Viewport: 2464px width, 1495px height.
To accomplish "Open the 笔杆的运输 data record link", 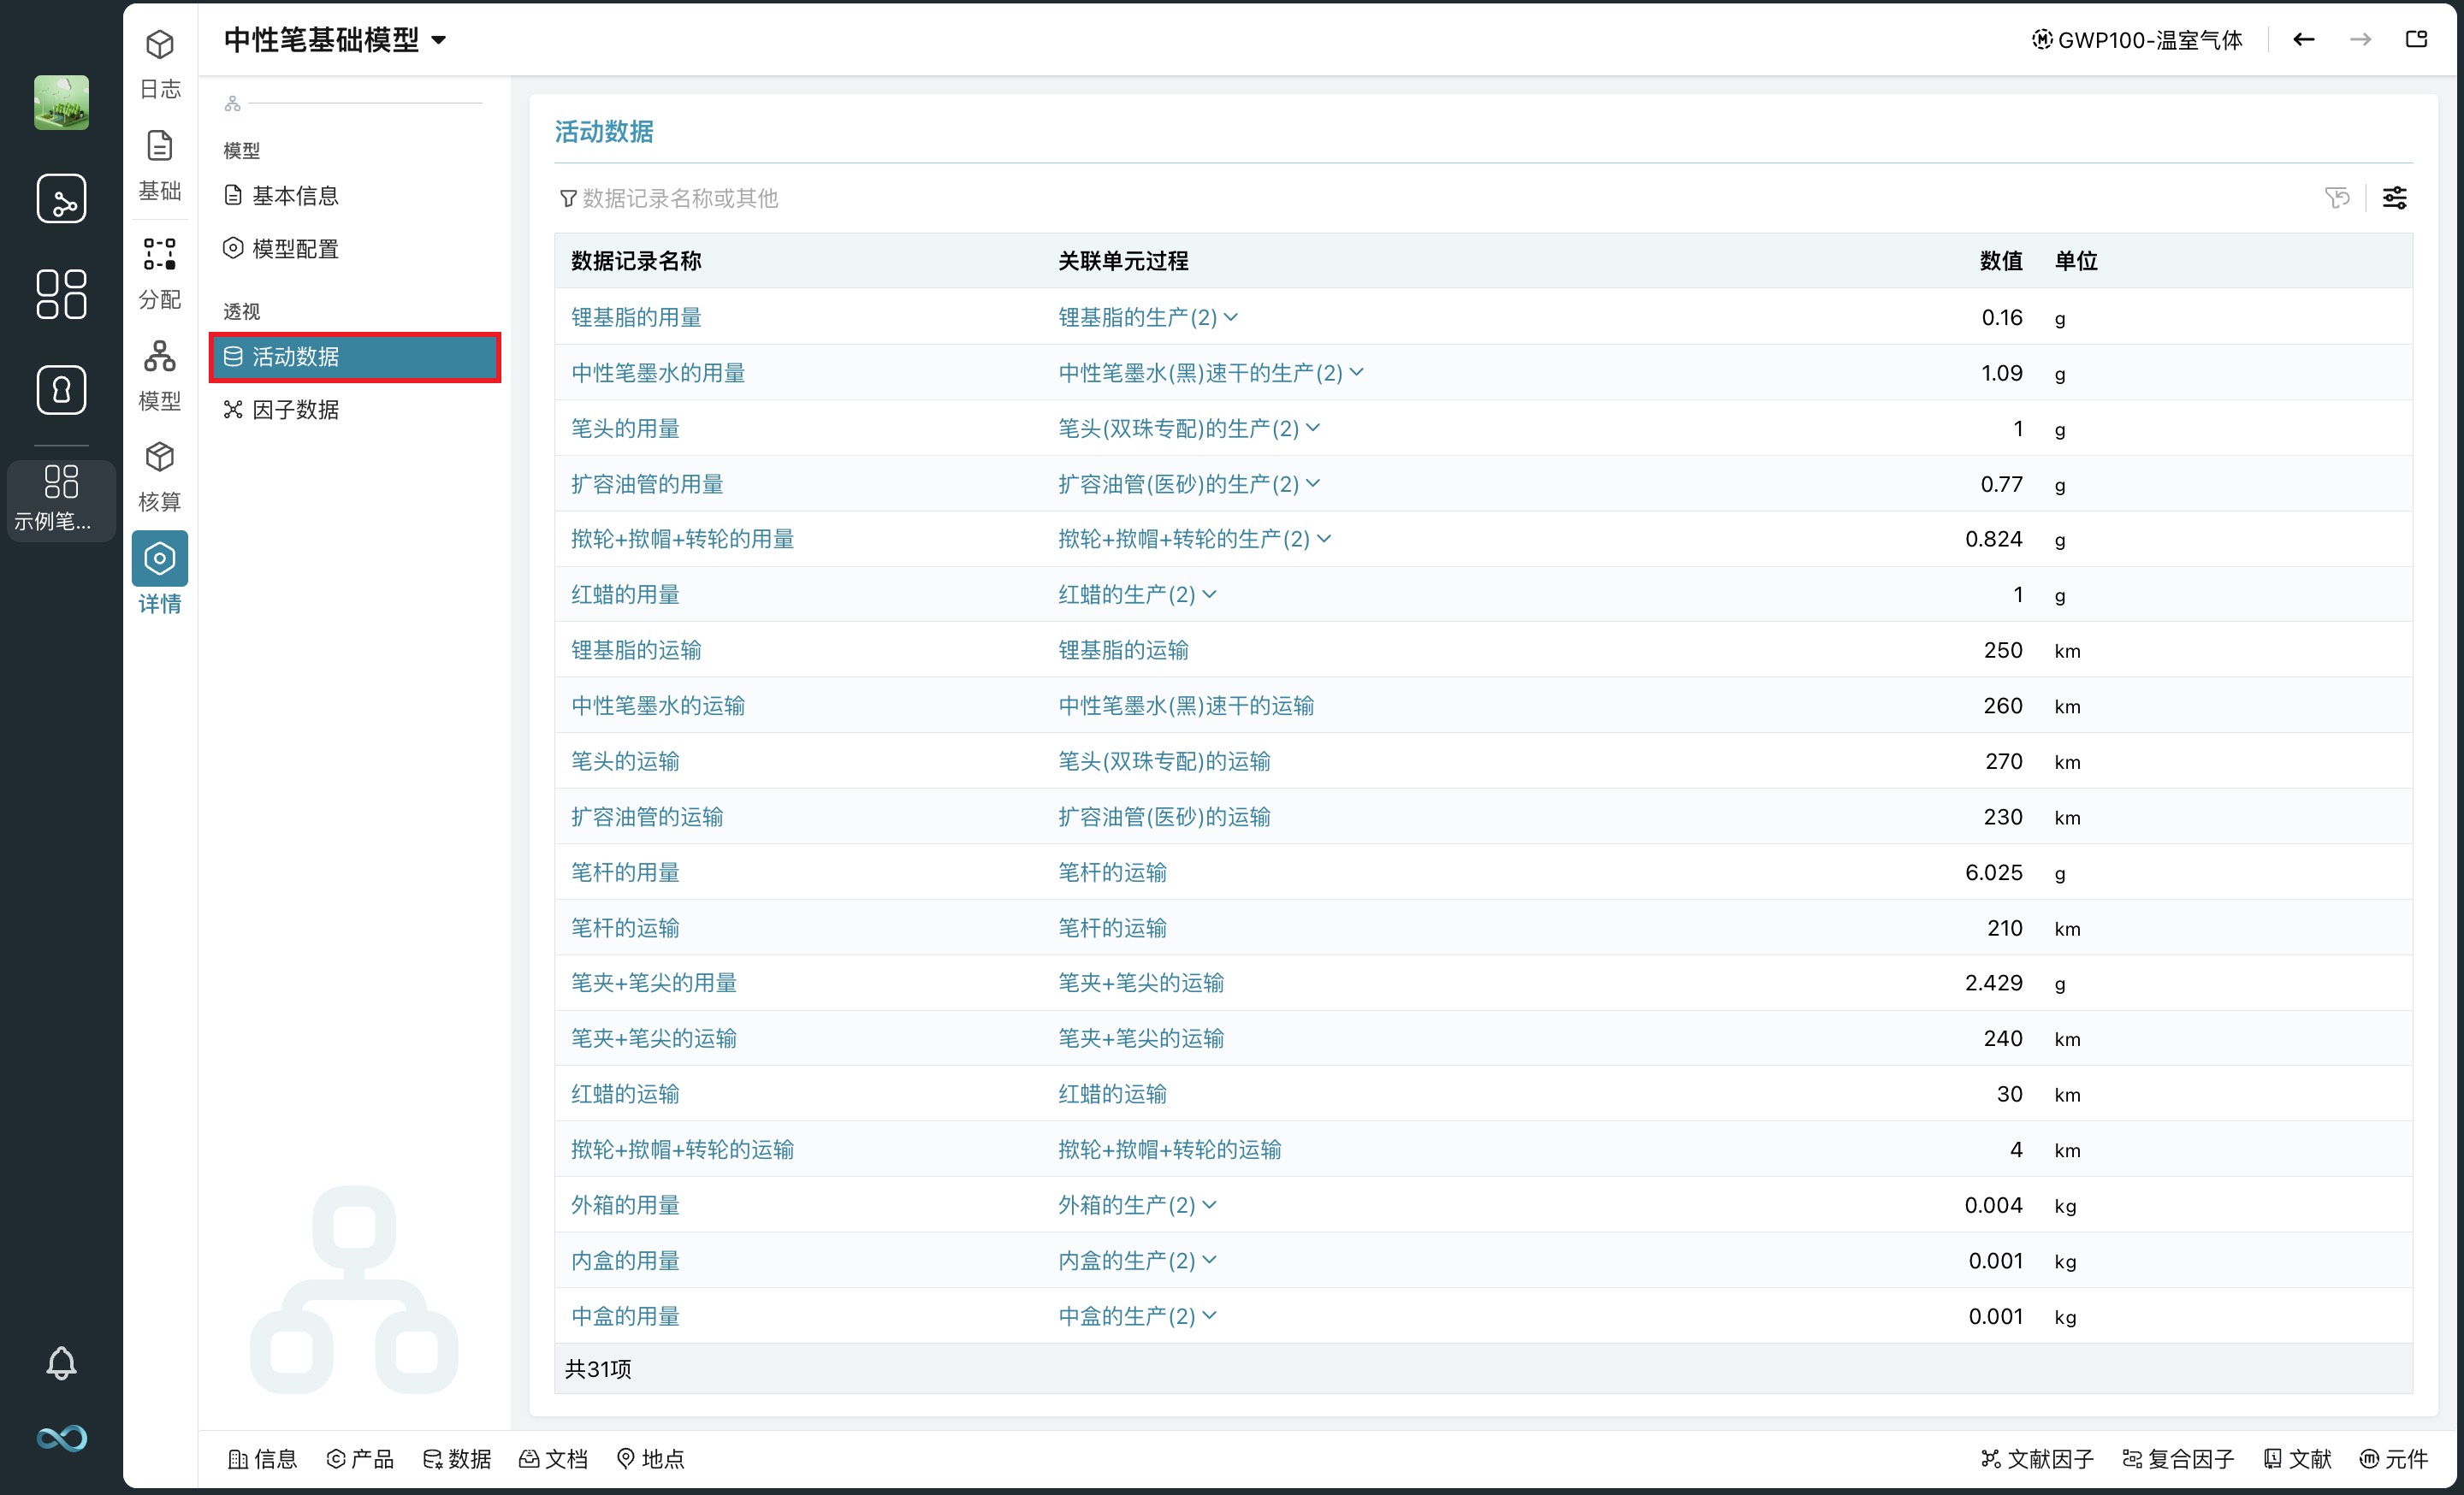I will pos(625,927).
